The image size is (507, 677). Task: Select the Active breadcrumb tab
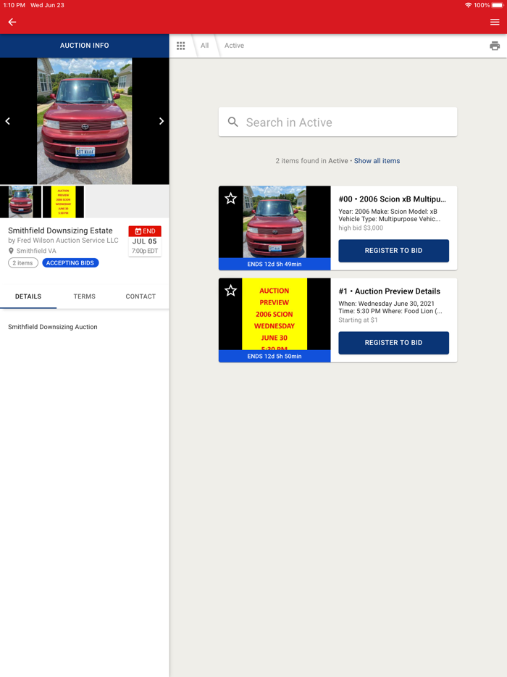[x=234, y=46]
